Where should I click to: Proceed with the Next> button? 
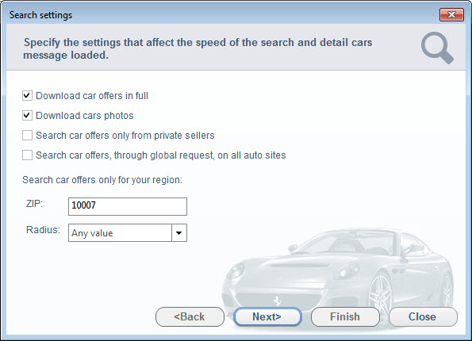point(267,316)
